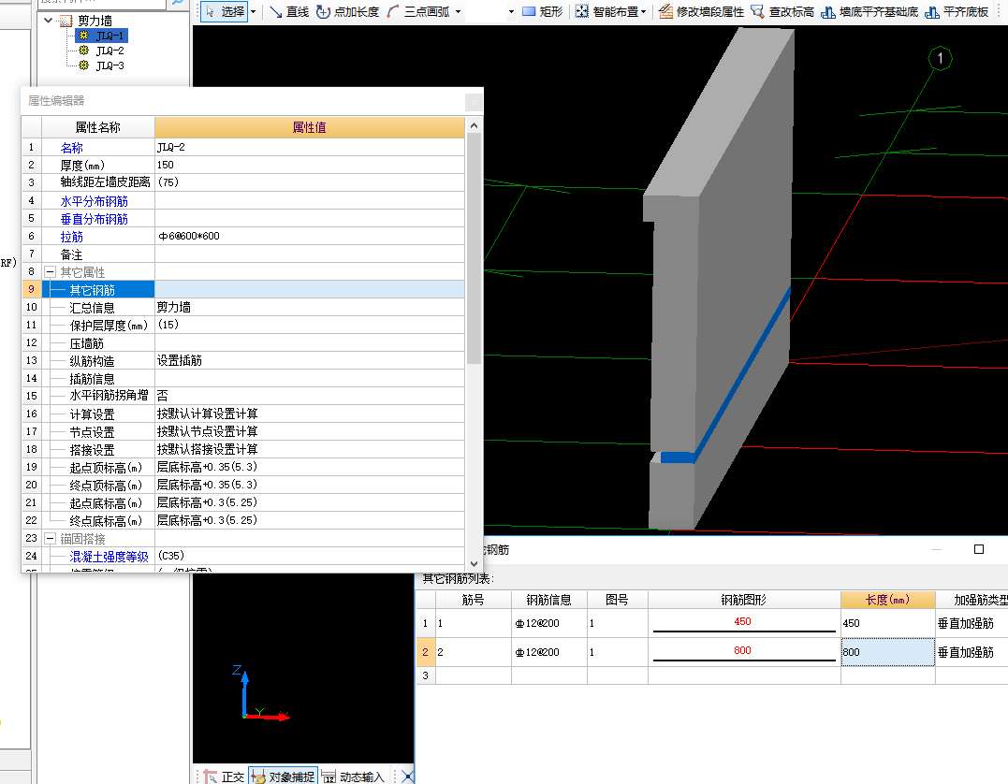Click the 纵筋构造 value 设置插筋

pyautogui.click(x=309, y=360)
